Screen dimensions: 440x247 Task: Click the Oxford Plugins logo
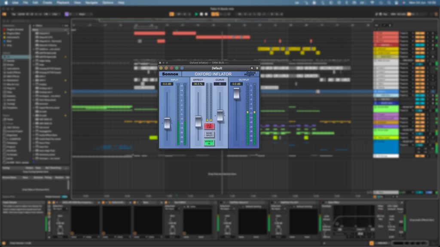coord(251,74)
